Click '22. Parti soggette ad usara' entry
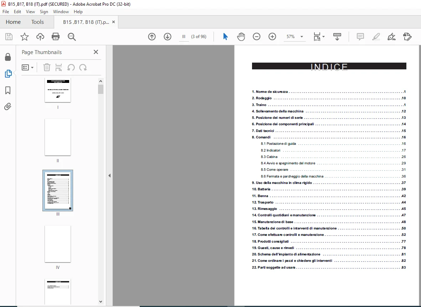The height and width of the screenshot is (307, 421). (329, 268)
